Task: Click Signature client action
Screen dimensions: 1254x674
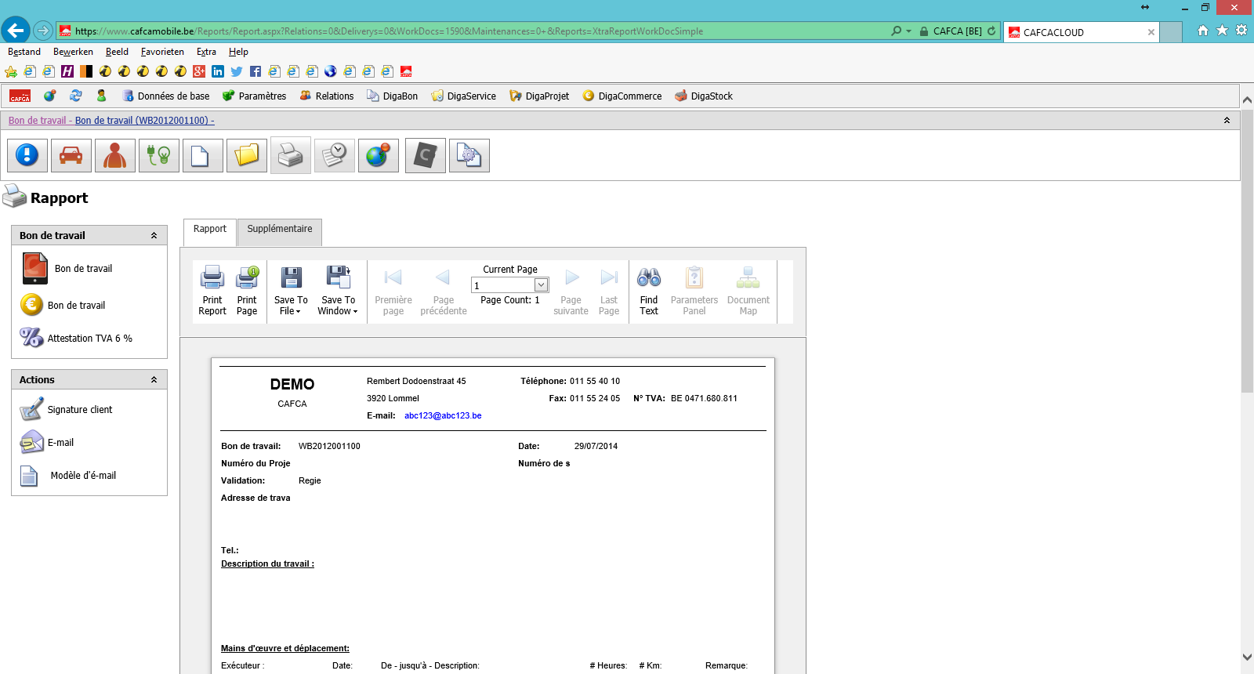Action: pos(66,409)
